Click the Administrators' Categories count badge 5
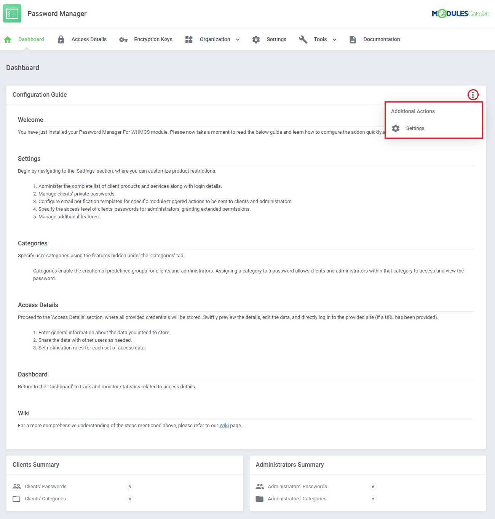The width and height of the screenshot is (495, 519). (x=373, y=499)
